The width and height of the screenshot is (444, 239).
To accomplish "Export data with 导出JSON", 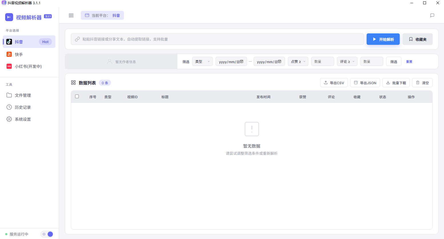I will click(365, 83).
